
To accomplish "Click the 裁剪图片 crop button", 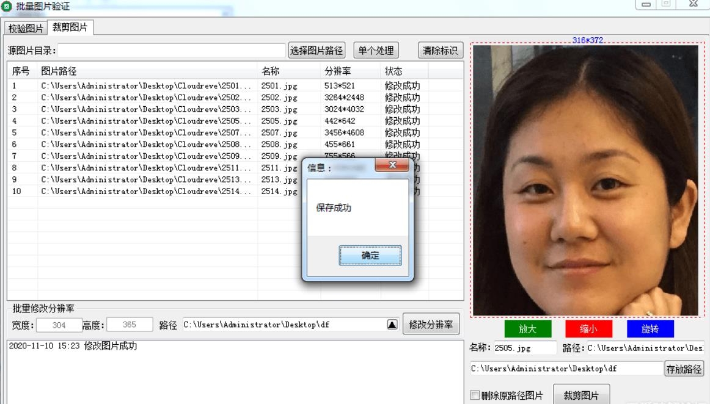I will click(580, 395).
